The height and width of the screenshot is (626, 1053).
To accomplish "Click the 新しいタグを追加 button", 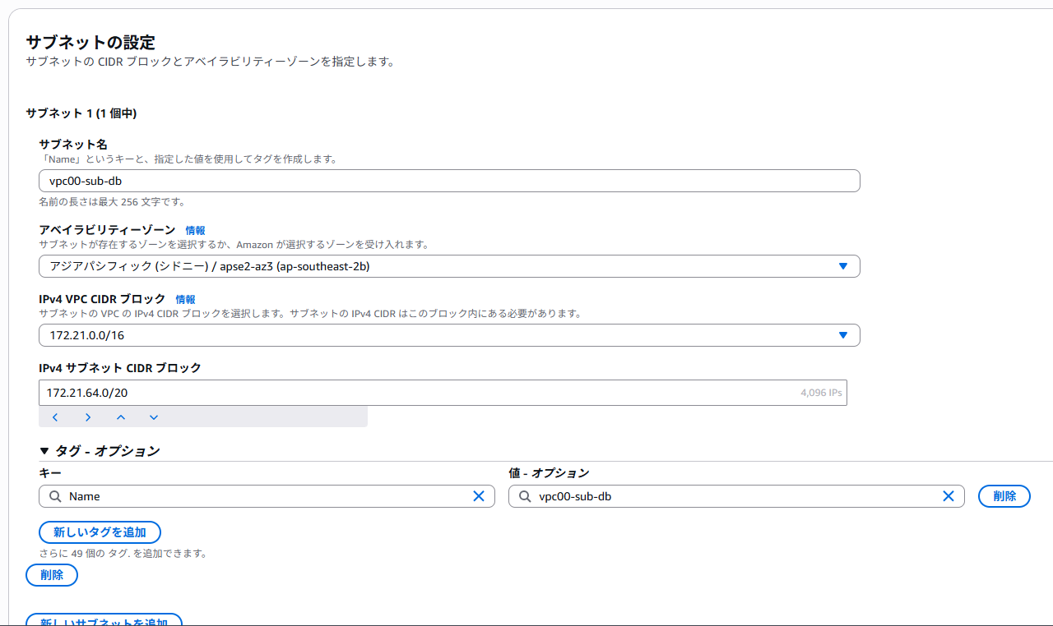I will (x=100, y=532).
